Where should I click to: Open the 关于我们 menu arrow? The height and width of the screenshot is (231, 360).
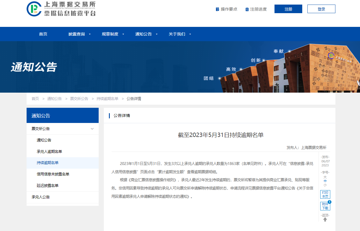coord(190,34)
